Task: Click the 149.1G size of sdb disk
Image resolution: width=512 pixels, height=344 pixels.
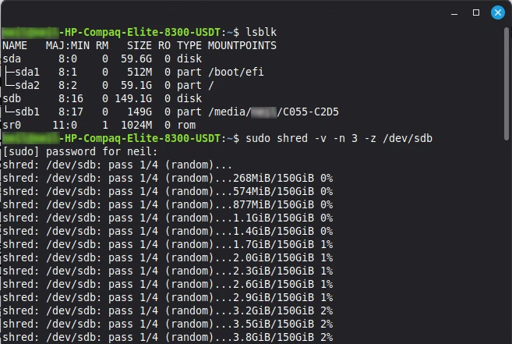Action: [133, 98]
